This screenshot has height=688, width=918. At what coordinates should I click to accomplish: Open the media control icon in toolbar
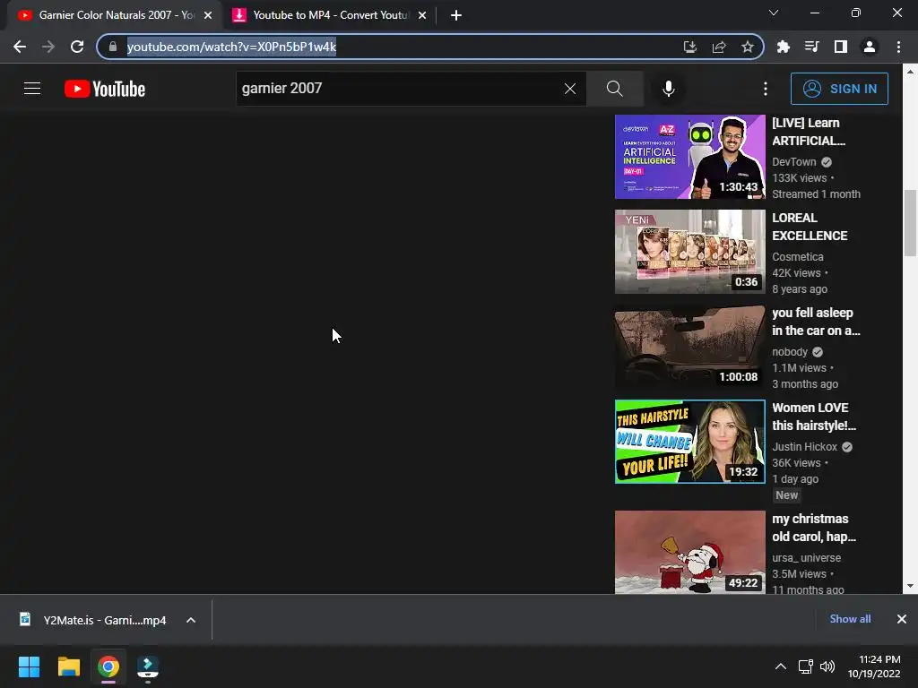point(811,47)
